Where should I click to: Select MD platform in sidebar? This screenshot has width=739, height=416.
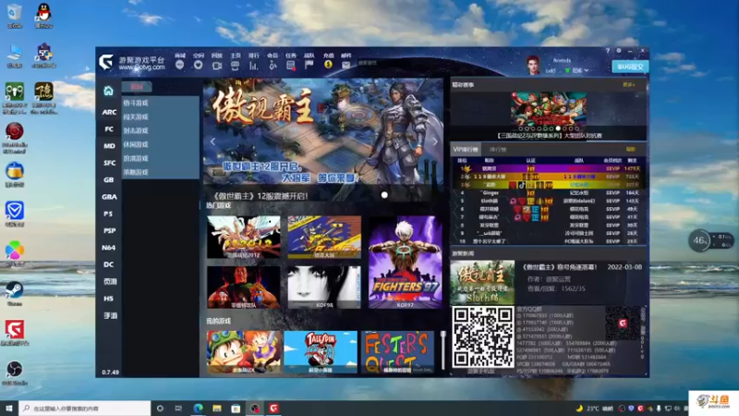(x=109, y=146)
